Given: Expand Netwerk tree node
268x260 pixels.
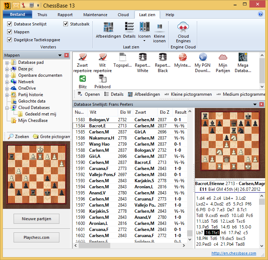Looking at the screenshot, I should click(x=7, y=82).
